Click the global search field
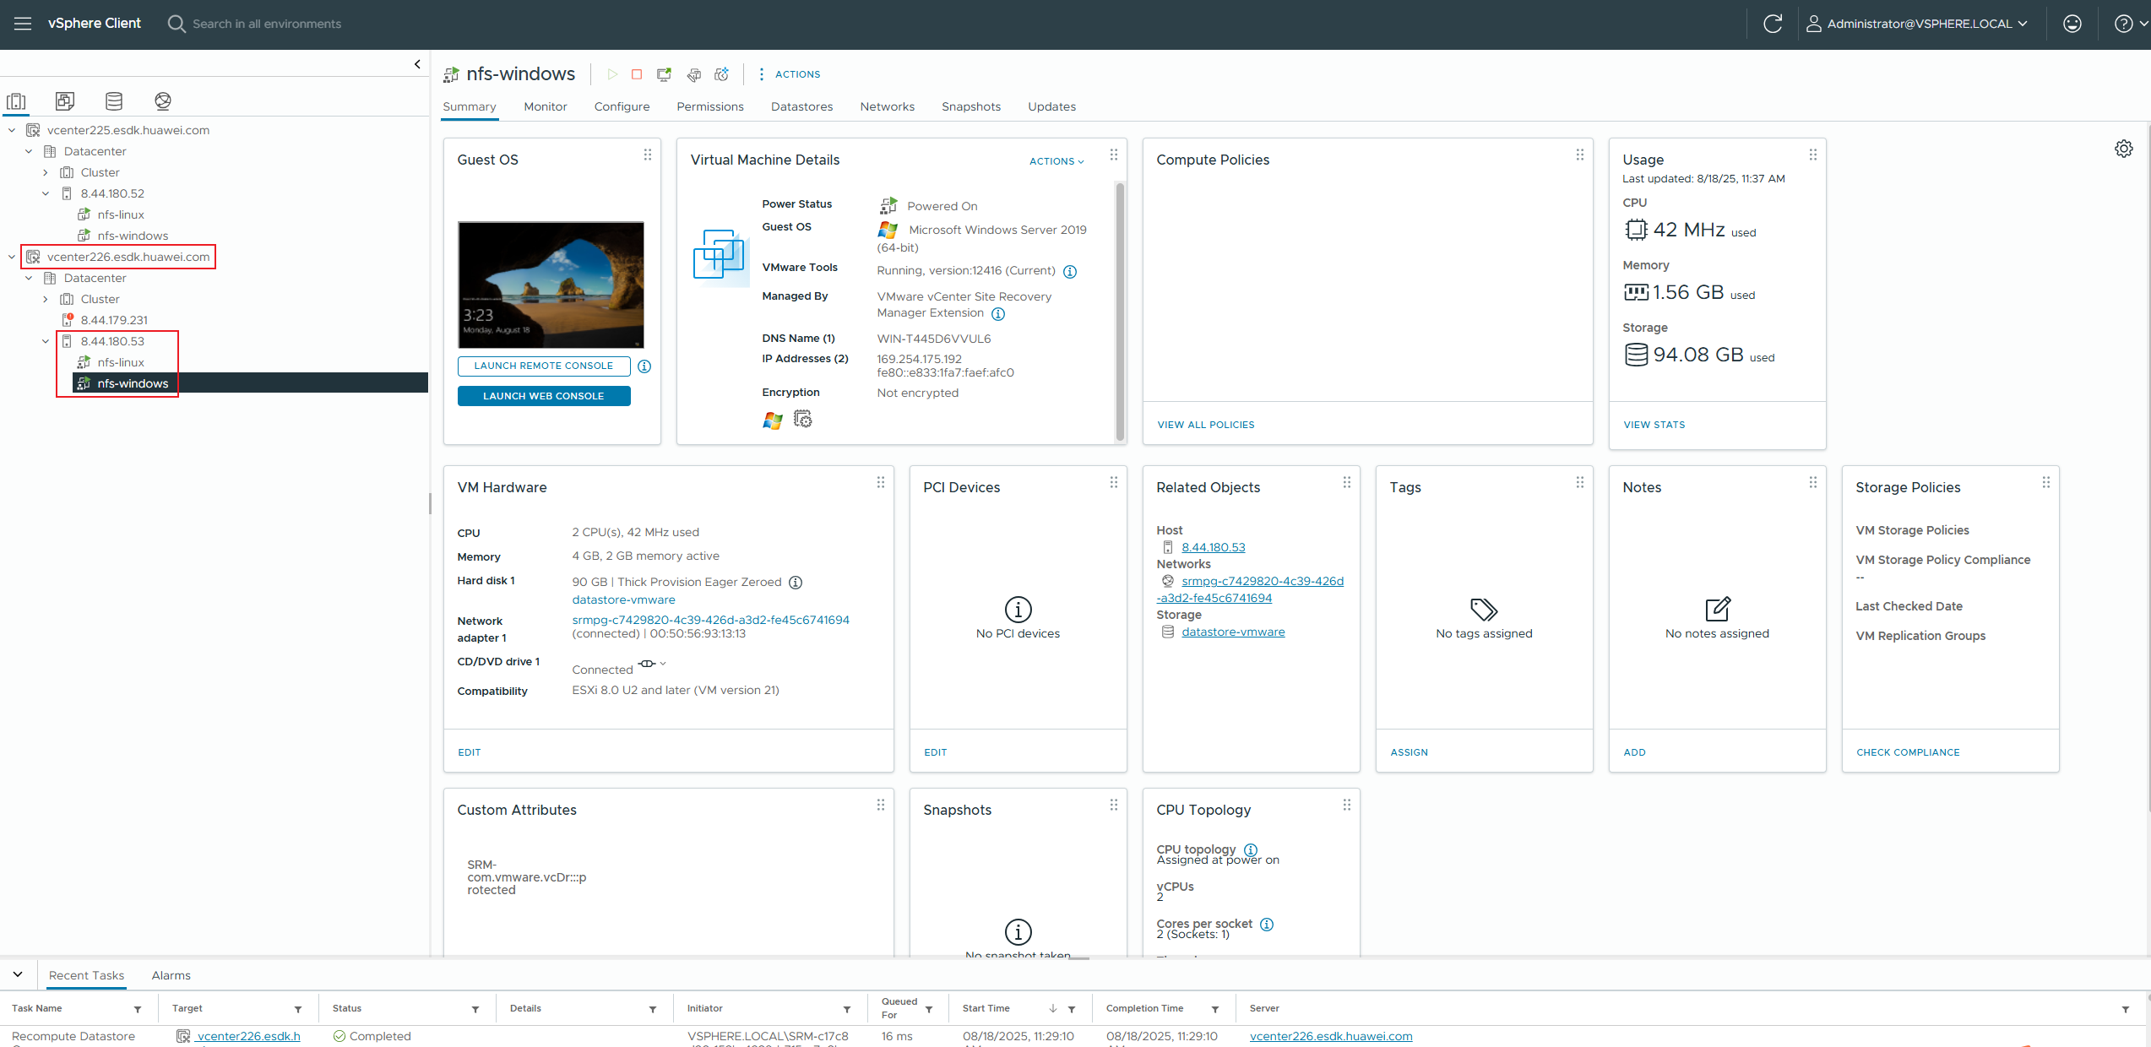Viewport: 2151px width, 1047px height. click(x=267, y=24)
